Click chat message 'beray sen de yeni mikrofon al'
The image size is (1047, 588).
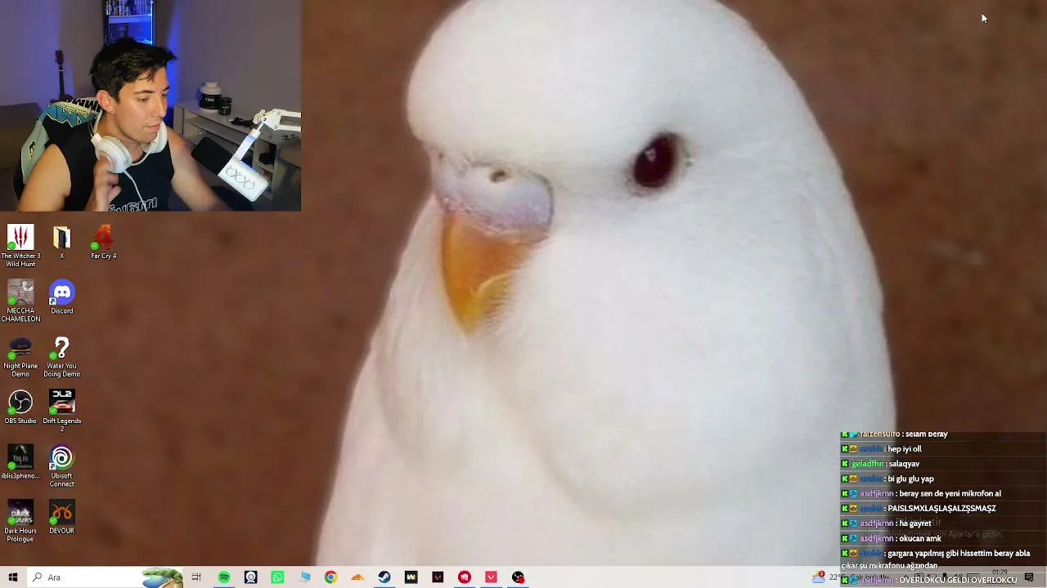[950, 493]
